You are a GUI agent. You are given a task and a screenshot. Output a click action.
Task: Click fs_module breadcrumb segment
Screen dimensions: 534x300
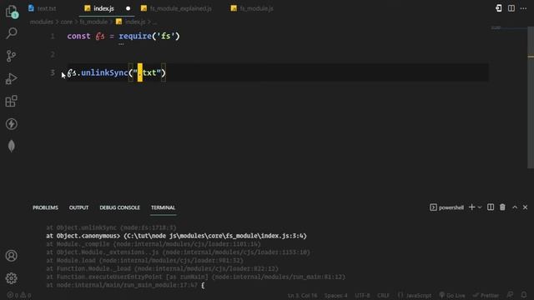tap(93, 22)
